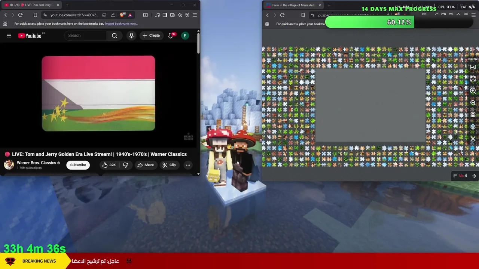Click the Share button under video
The height and width of the screenshot is (269, 479).
click(145, 165)
